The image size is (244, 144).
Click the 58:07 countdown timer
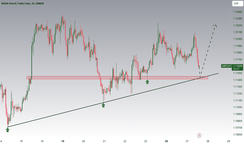pos(236,69)
